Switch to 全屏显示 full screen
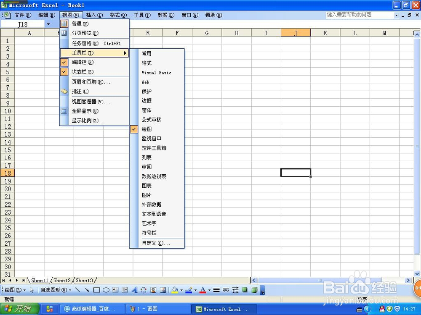 [94, 111]
